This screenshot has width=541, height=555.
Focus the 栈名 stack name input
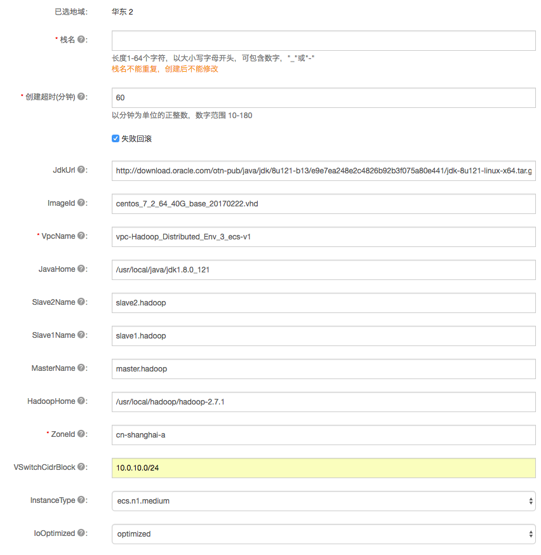click(323, 41)
